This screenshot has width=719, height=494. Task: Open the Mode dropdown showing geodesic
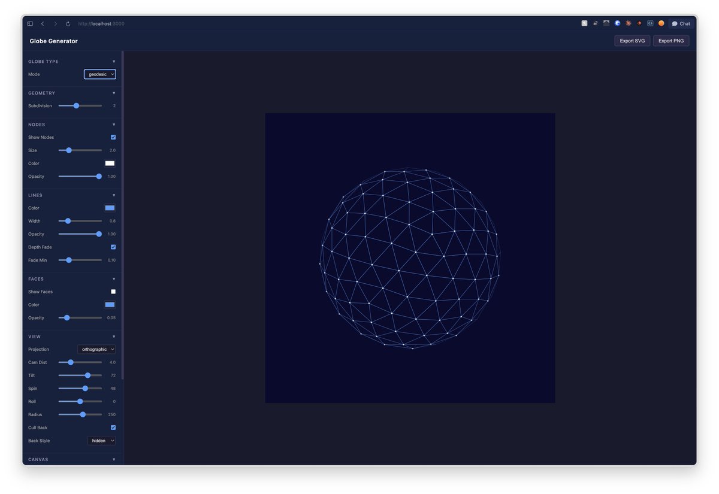(99, 74)
